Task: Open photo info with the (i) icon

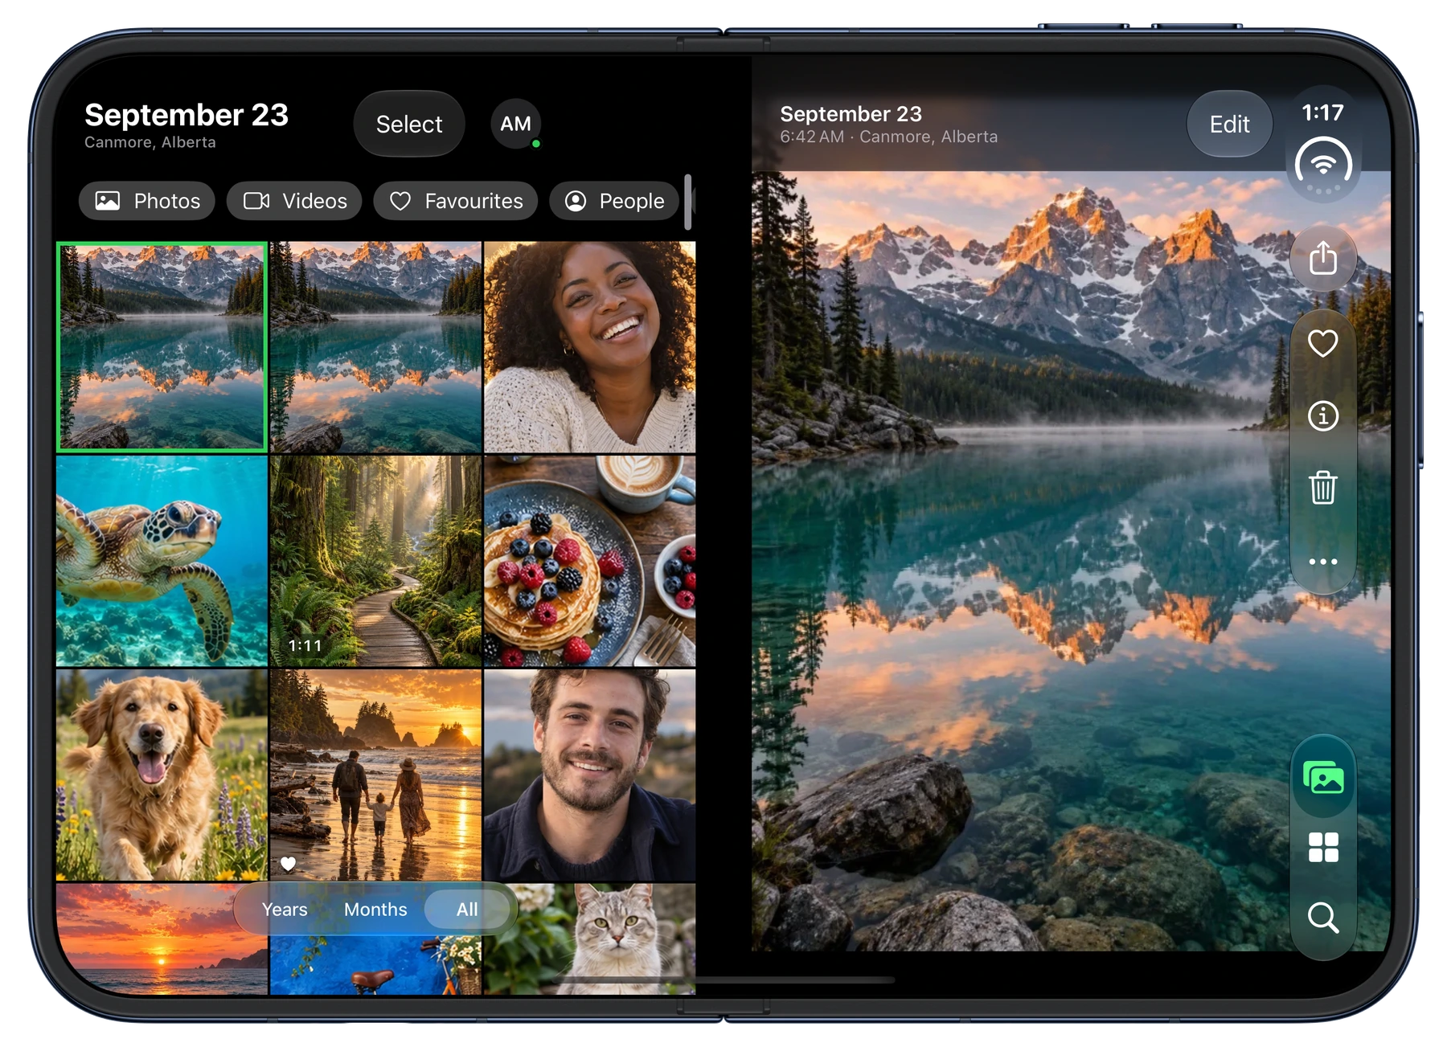Action: point(1322,415)
